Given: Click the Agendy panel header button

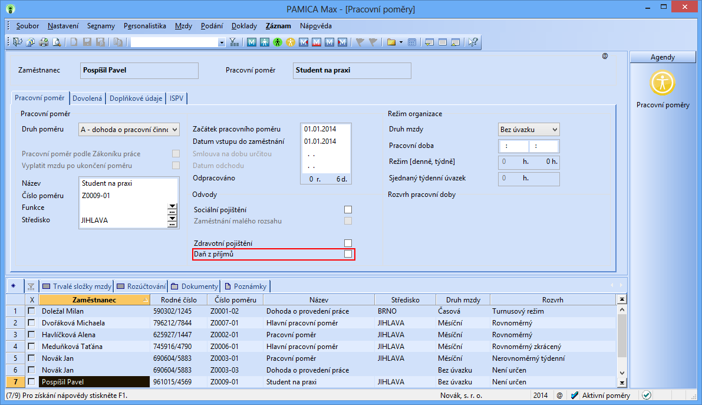Looking at the screenshot, I should click(663, 57).
